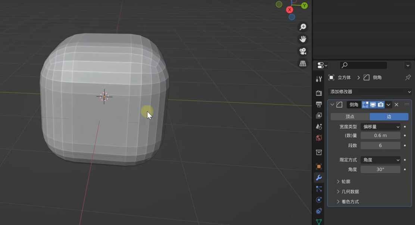The width and height of the screenshot is (415, 225).
Task: Open the 限定方式 dropdown showing 角度
Action: (381, 160)
